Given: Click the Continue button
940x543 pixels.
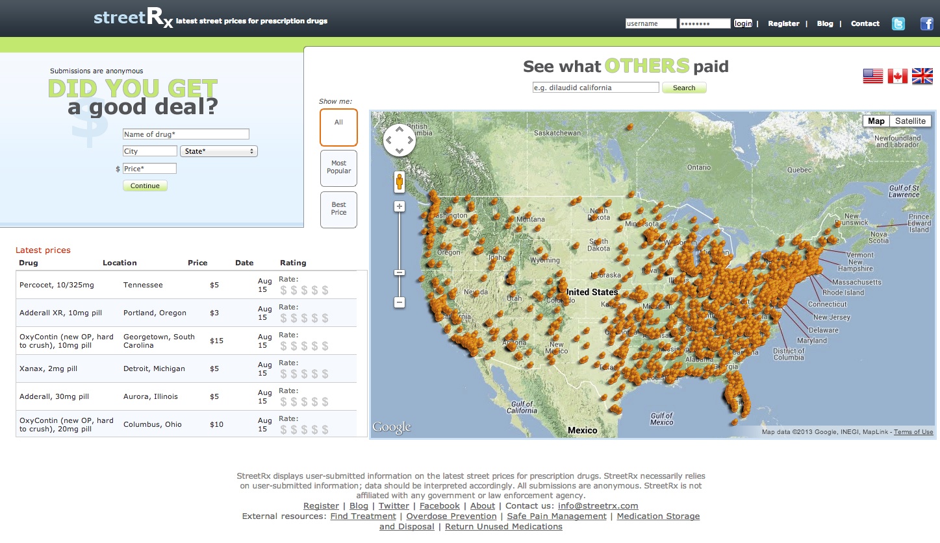Looking at the screenshot, I should (x=145, y=186).
